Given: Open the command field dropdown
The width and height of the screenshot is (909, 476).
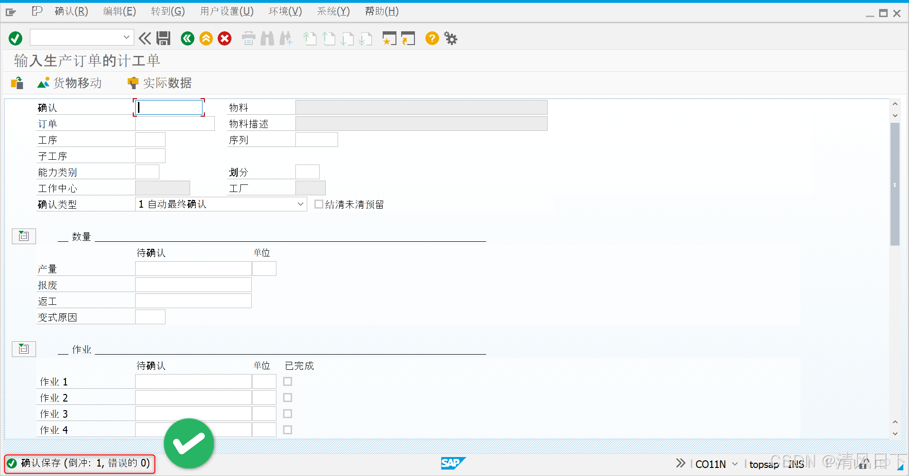Looking at the screenshot, I should [x=126, y=37].
